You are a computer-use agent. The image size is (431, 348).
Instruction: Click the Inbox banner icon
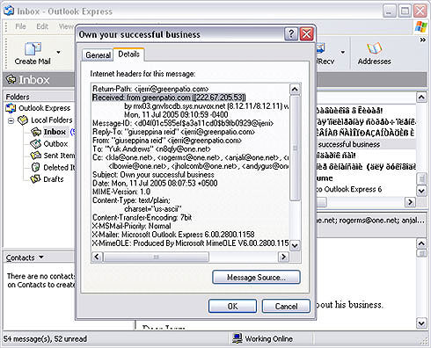click(x=11, y=79)
